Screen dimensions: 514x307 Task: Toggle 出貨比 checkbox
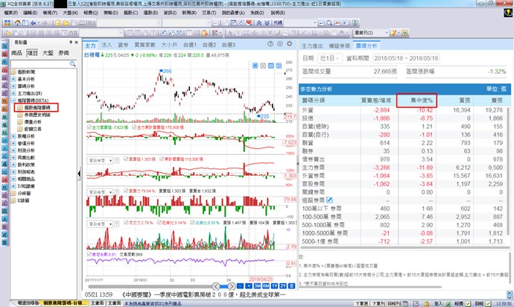tap(192, 223)
